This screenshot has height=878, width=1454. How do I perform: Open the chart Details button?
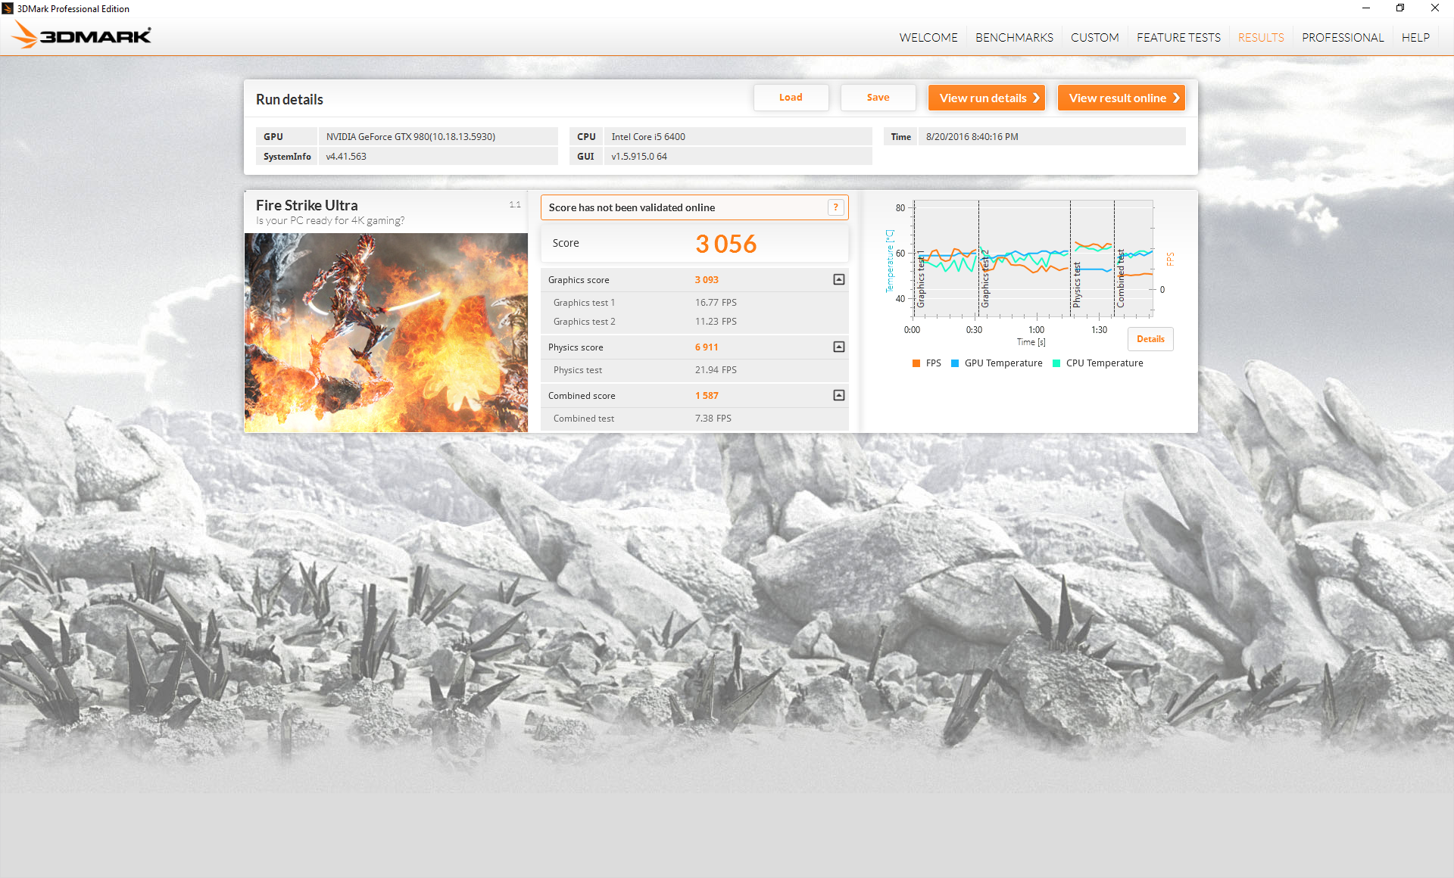point(1150,339)
